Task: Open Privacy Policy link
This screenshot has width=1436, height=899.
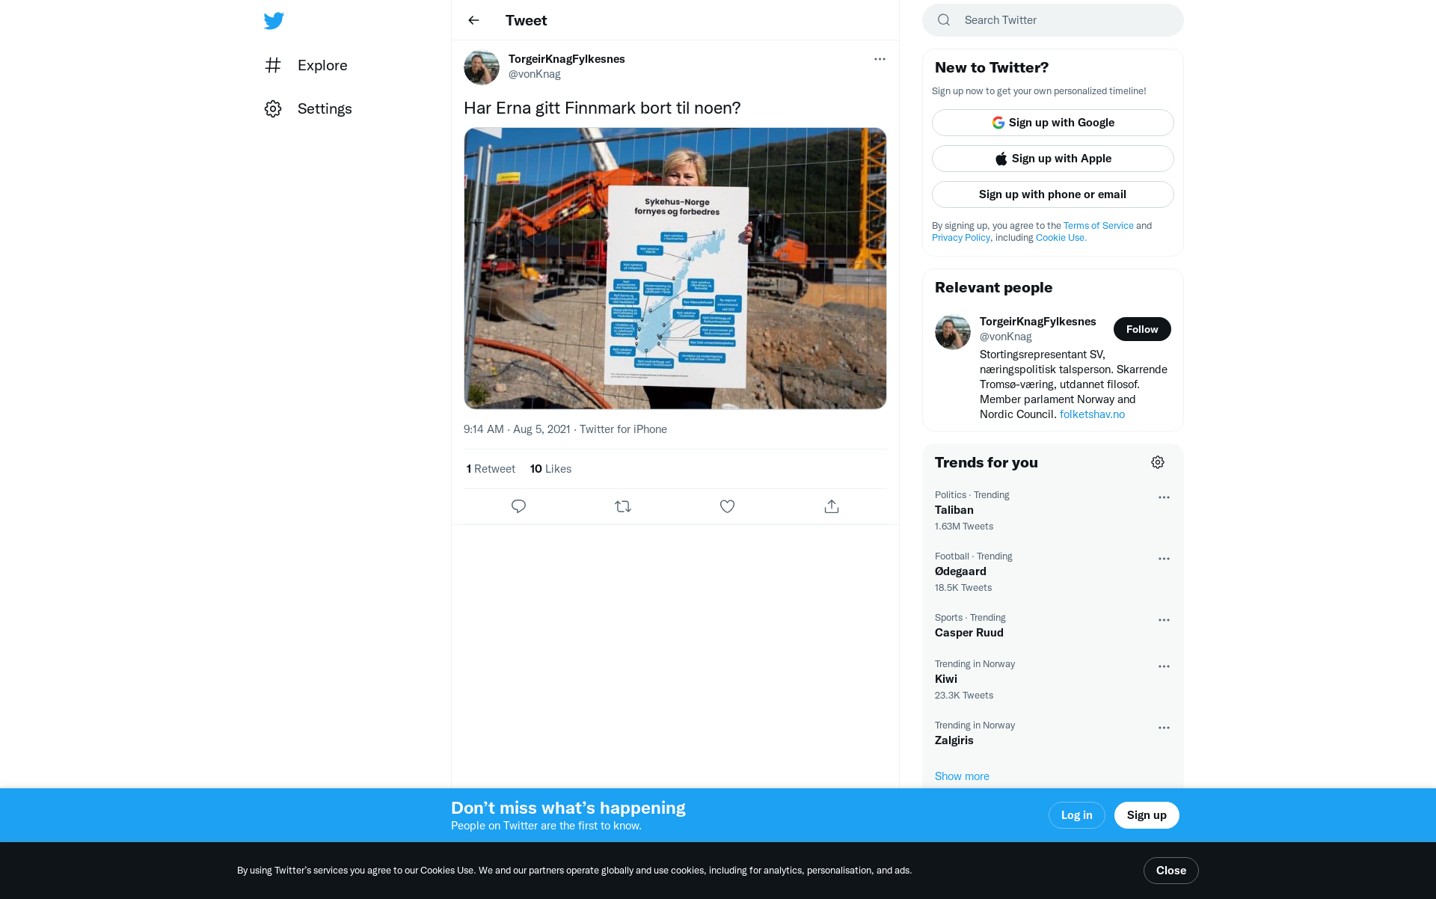Action: 961,238
